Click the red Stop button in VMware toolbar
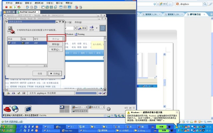 [6, 7]
